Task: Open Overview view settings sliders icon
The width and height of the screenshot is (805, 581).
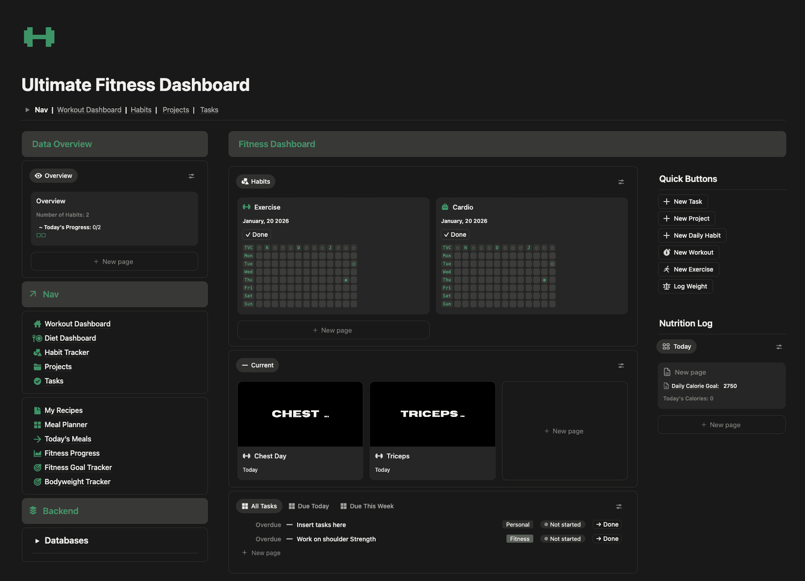Action: 191,176
